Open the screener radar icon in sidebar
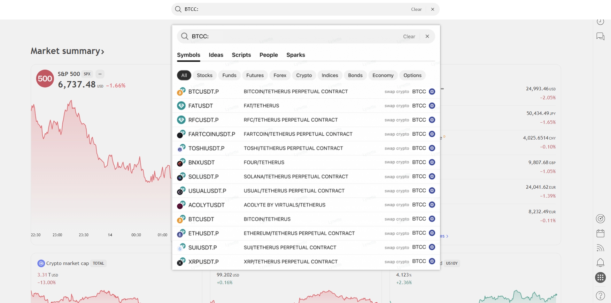The image size is (611, 303). 600,219
